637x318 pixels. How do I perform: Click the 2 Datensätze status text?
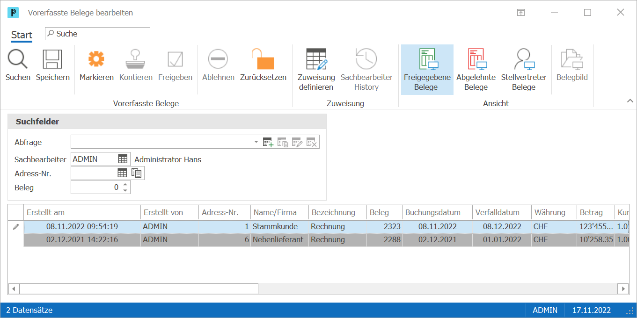tap(29, 310)
